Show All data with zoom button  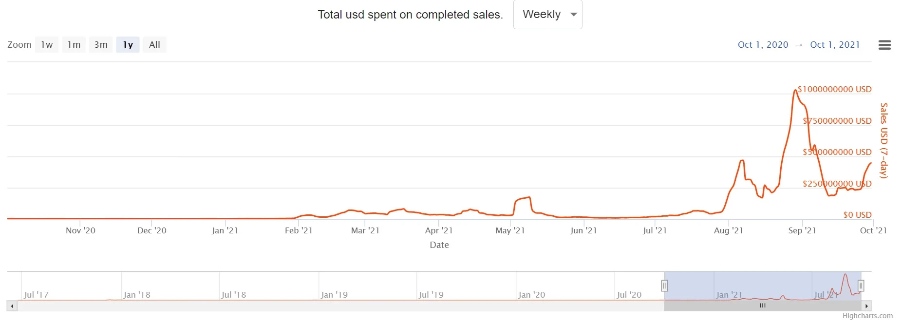(154, 45)
